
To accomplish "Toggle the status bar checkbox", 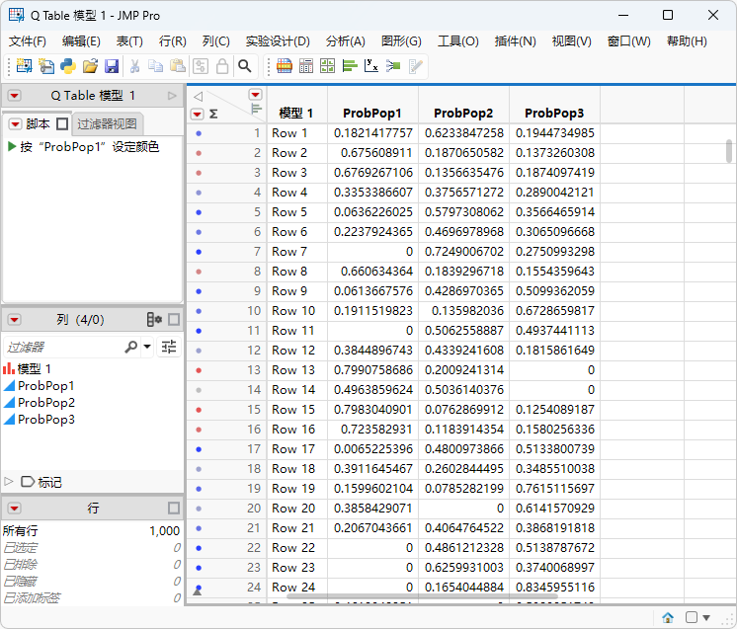I will 692,617.
